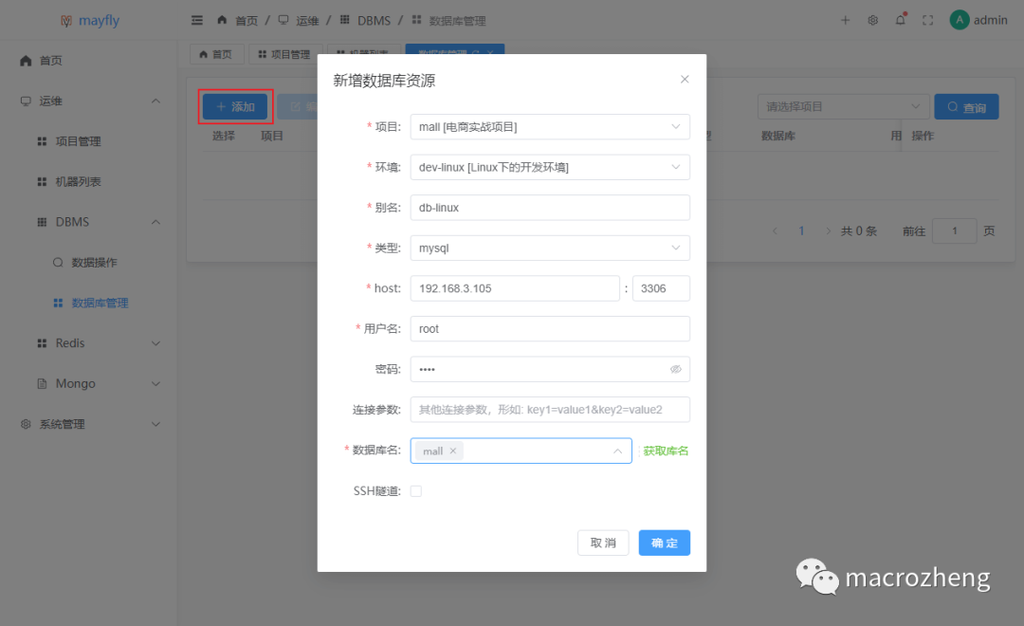1024x626 pixels.
Task: Remove the mall tag from database names
Action: pyautogui.click(x=453, y=451)
